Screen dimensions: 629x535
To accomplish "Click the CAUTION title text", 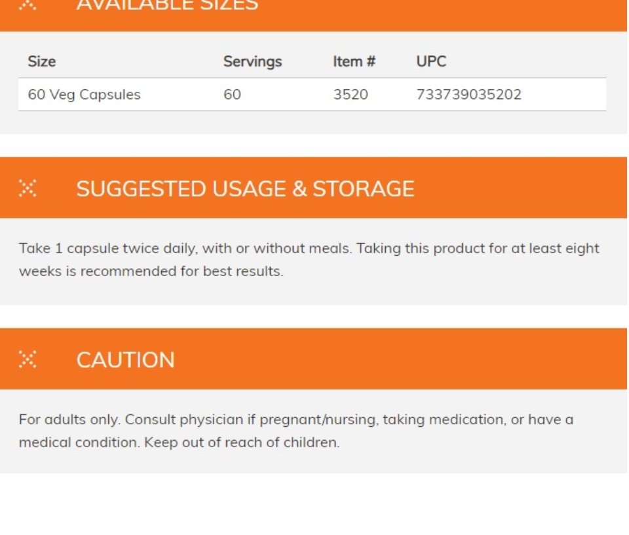I will (x=126, y=359).
